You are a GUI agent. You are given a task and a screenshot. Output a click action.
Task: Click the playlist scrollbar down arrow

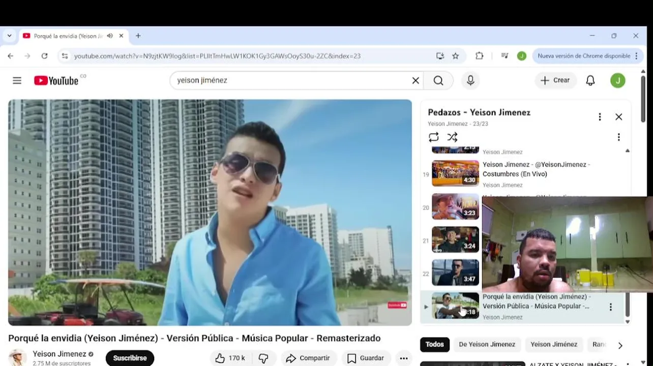(x=628, y=321)
